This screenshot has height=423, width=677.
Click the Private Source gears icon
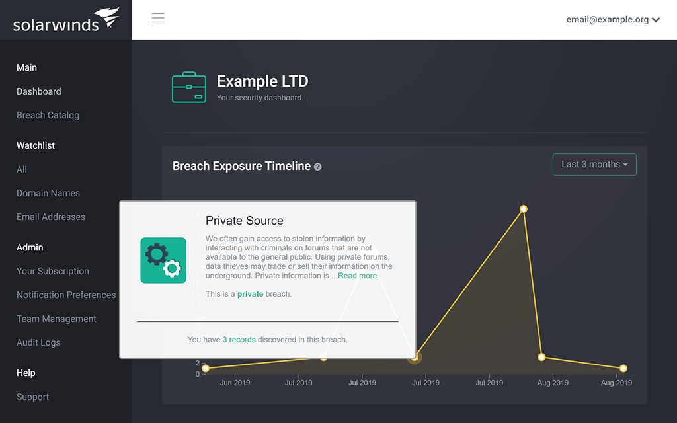pos(163,260)
